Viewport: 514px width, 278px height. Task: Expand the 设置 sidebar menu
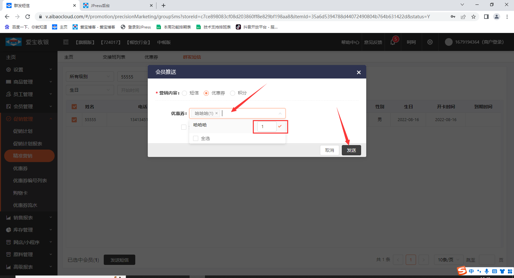tap(29, 69)
